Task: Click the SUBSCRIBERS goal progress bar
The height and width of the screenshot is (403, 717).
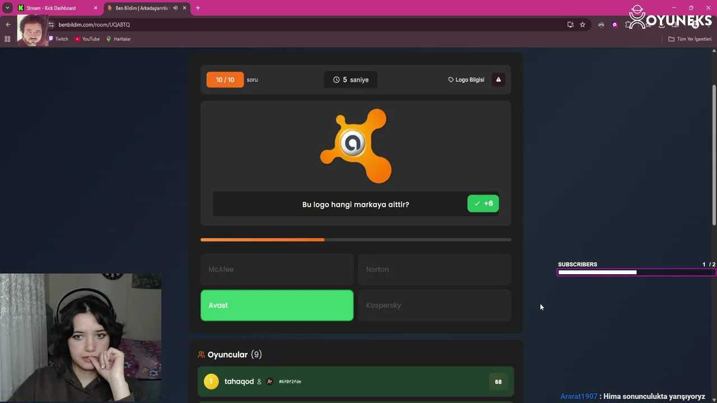Action: click(636, 273)
